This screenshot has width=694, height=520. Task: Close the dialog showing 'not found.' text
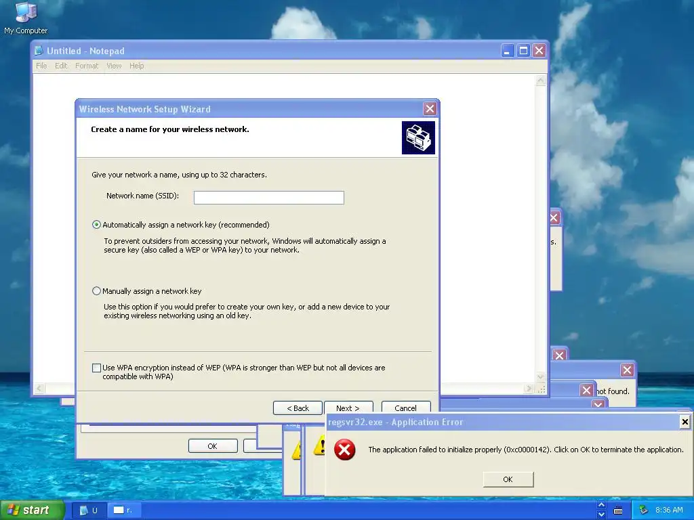627,370
